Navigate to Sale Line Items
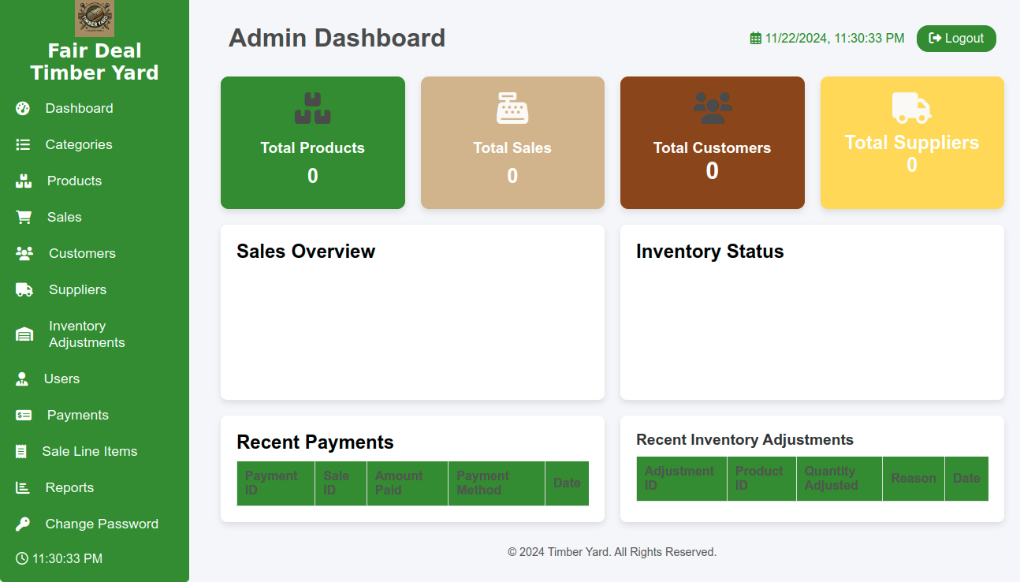The width and height of the screenshot is (1020, 582). tap(89, 451)
